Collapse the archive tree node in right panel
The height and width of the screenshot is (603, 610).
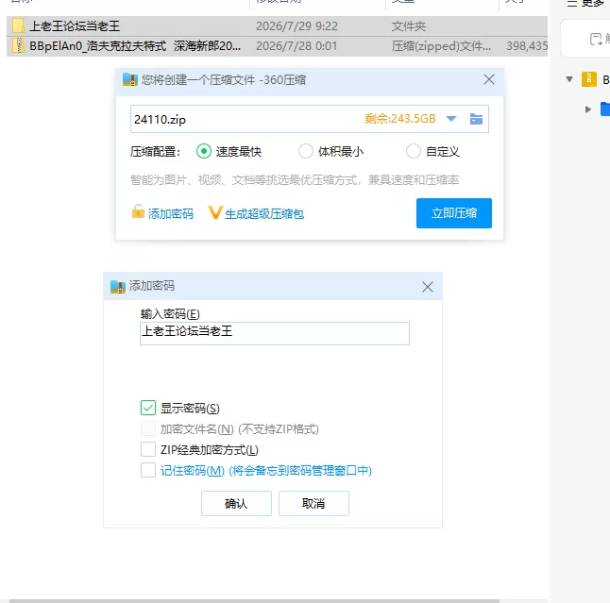569,79
